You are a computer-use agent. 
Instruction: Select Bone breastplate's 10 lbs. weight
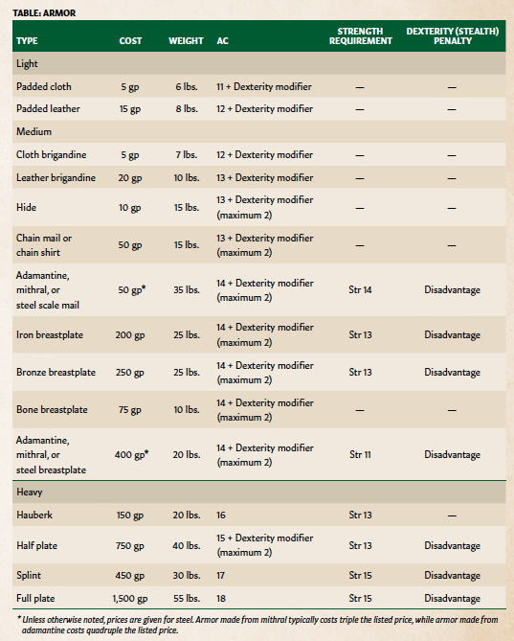coord(186,410)
